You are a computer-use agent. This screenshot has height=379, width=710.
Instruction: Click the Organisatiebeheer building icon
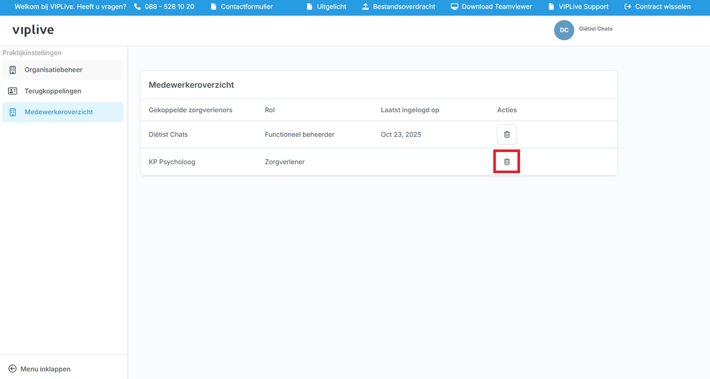click(x=13, y=70)
